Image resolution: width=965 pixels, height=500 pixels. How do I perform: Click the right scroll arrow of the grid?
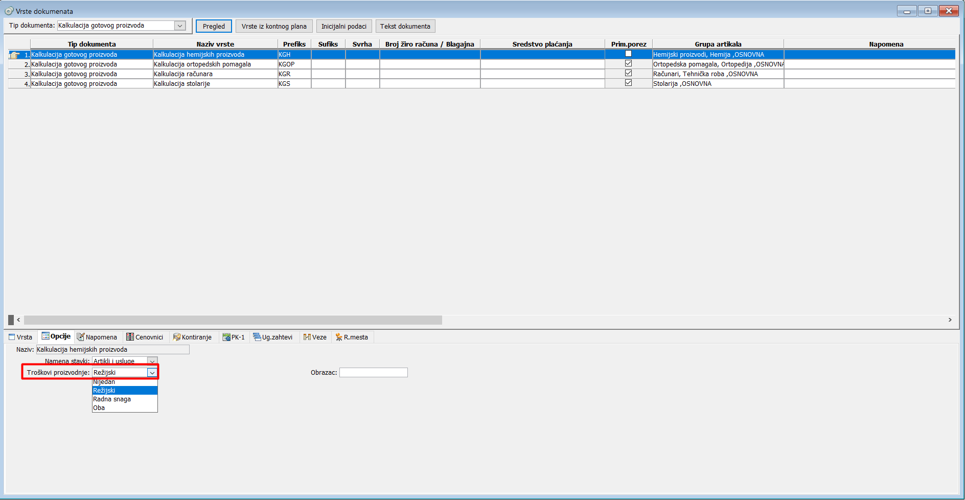point(950,320)
